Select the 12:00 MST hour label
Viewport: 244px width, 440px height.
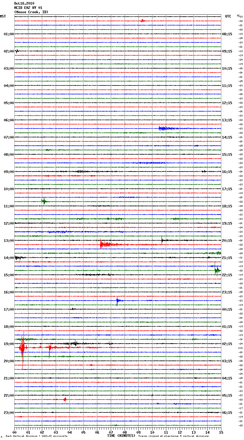9,223
